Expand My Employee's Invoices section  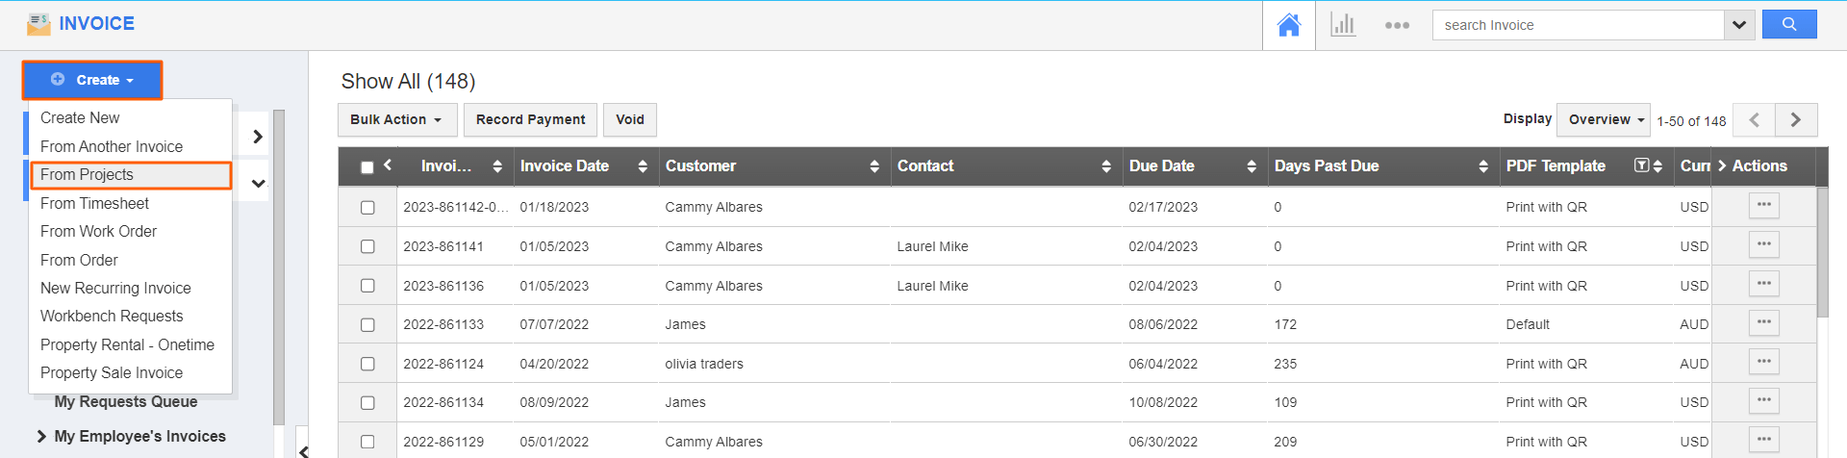[42, 437]
